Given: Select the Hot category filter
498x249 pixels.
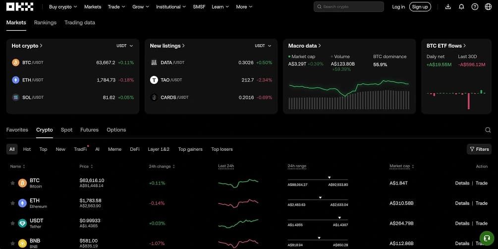Looking at the screenshot, I should [27, 149].
